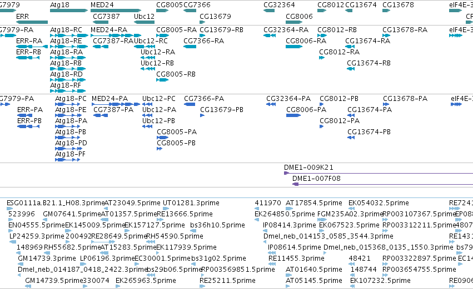Open the RE13666.5prime EST label

point(185,214)
